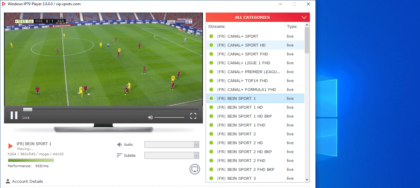This screenshot has height=188, width=420.
Task: Select stream |FR| CANAL+ SPORT HD
Action: pos(255,45)
